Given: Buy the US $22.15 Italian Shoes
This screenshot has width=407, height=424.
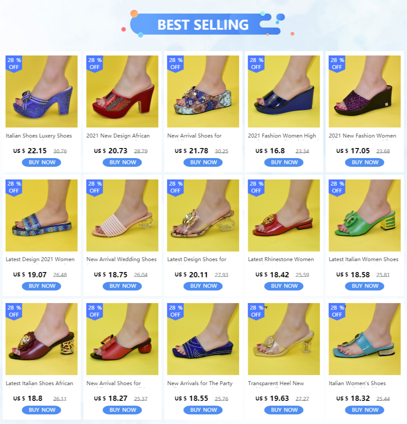Looking at the screenshot, I should pyautogui.click(x=41, y=162).
